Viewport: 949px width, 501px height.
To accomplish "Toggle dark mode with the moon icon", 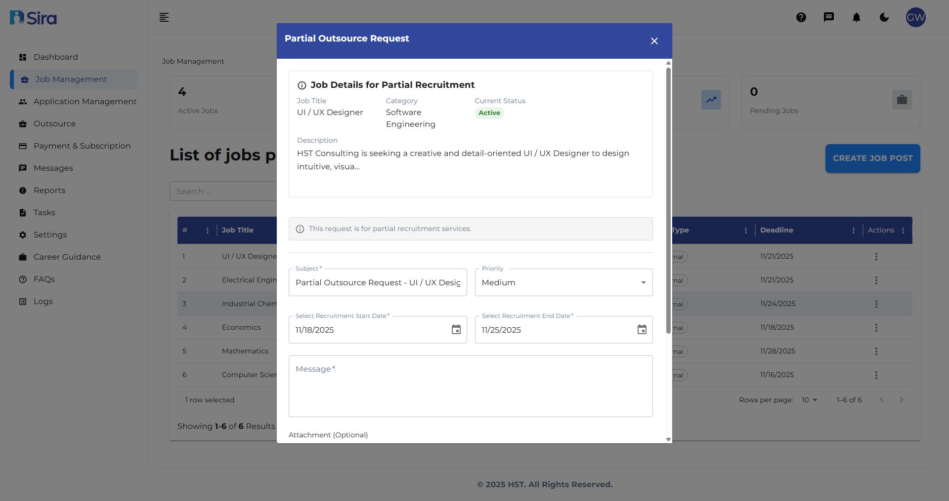I will pos(884,17).
